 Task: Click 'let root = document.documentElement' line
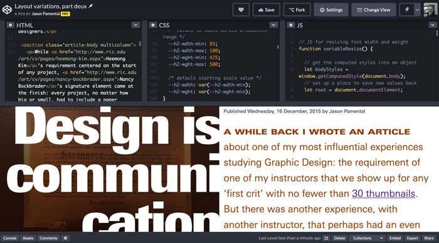click(x=353, y=90)
